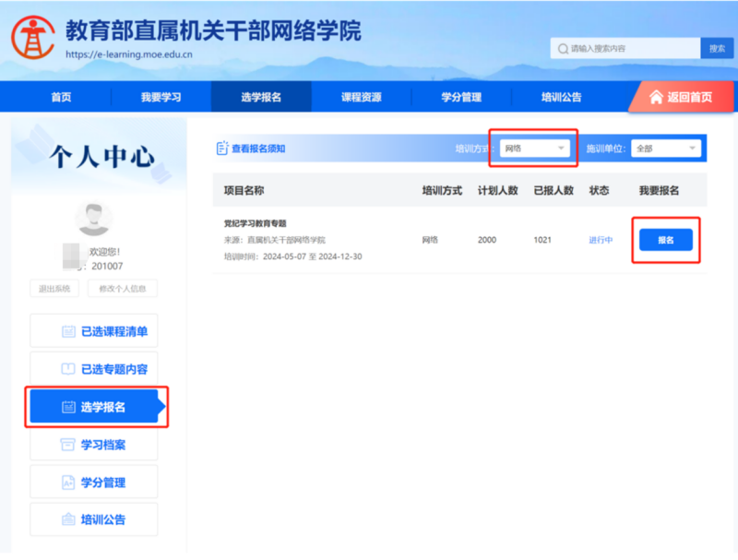Click the 已选专题内容 sidebar icon
Screen dimensions: 738x560
pyautogui.click(x=68, y=369)
